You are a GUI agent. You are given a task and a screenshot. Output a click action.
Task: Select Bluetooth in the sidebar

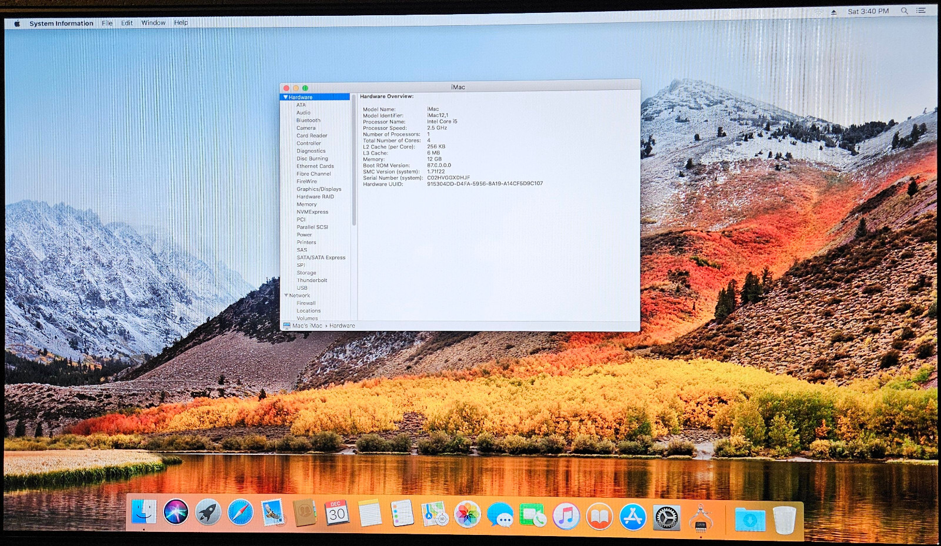308,120
